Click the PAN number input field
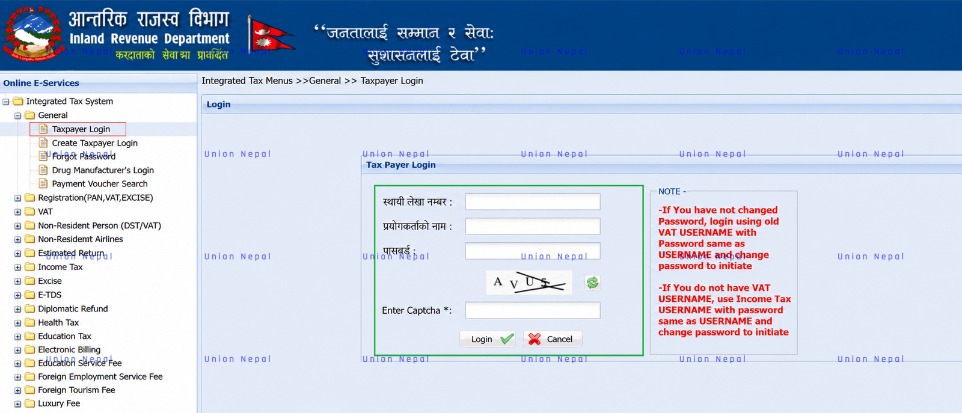The height and width of the screenshot is (413, 962). [533, 202]
